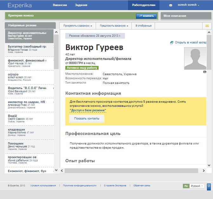
Task: Click the open-in-new-tab window icon
Action: click(171, 42)
